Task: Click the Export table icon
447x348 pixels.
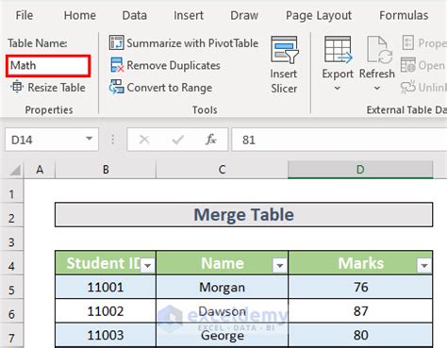Action: coord(338,50)
